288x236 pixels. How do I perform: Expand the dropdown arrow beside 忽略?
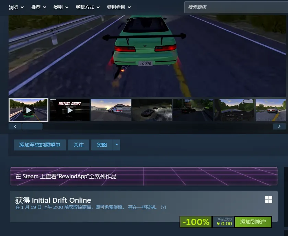tap(116, 145)
